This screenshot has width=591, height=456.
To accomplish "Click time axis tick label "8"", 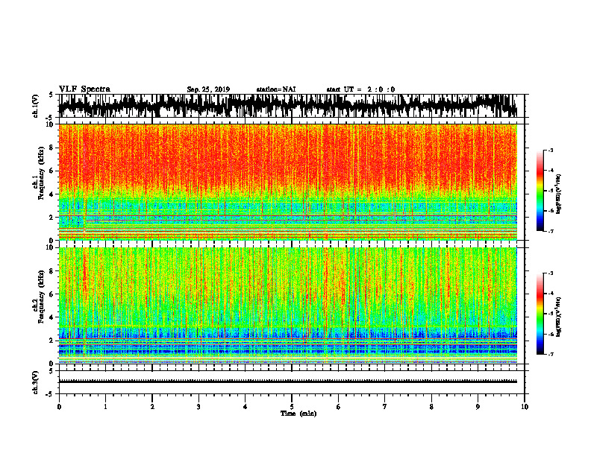I will point(431,407).
